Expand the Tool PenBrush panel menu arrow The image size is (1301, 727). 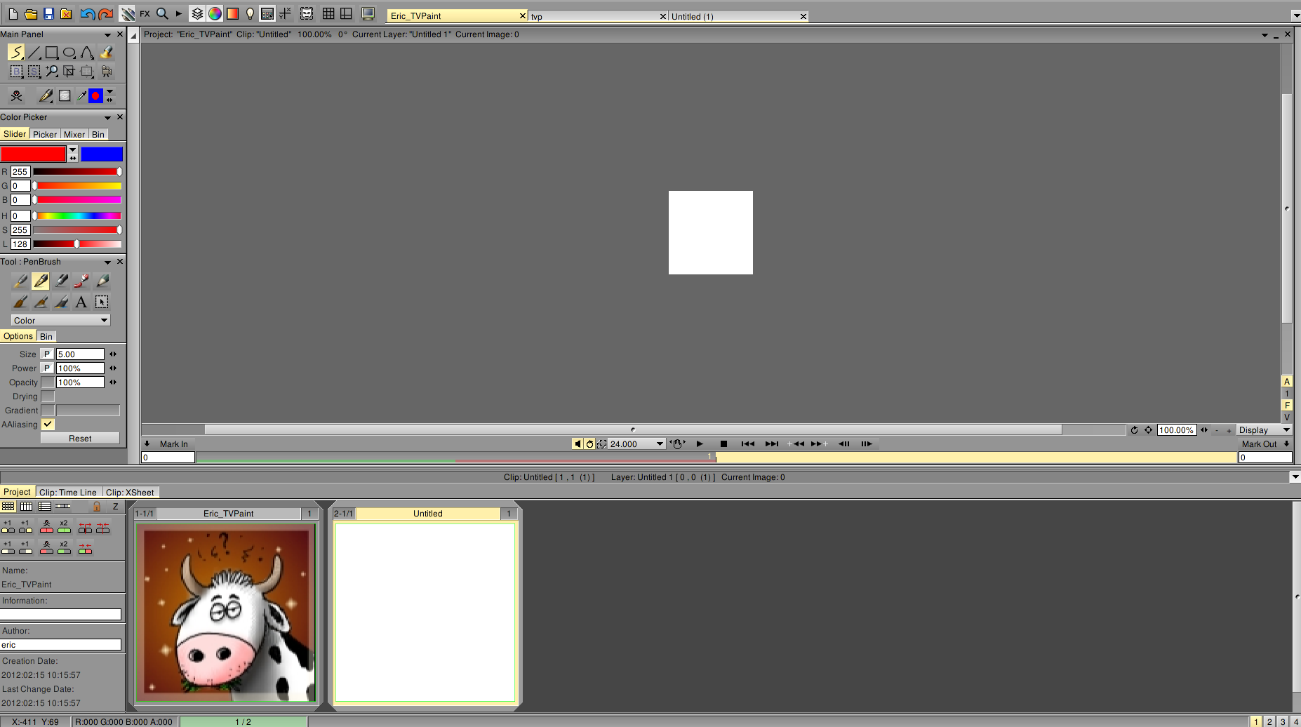pyautogui.click(x=107, y=262)
